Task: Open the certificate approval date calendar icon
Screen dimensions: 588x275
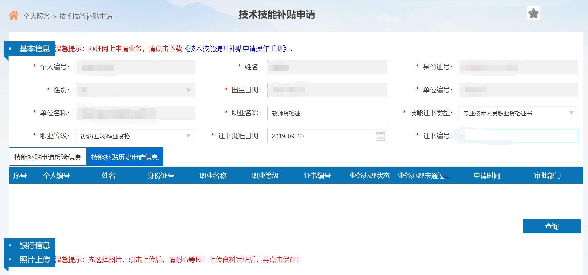Action: pos(380,136)
